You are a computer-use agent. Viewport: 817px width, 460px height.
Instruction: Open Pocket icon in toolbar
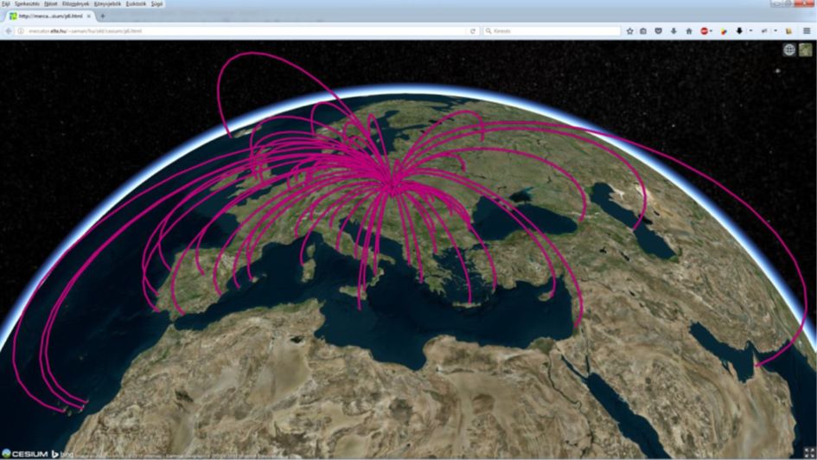pyautogui.click(x=659, y=31)
